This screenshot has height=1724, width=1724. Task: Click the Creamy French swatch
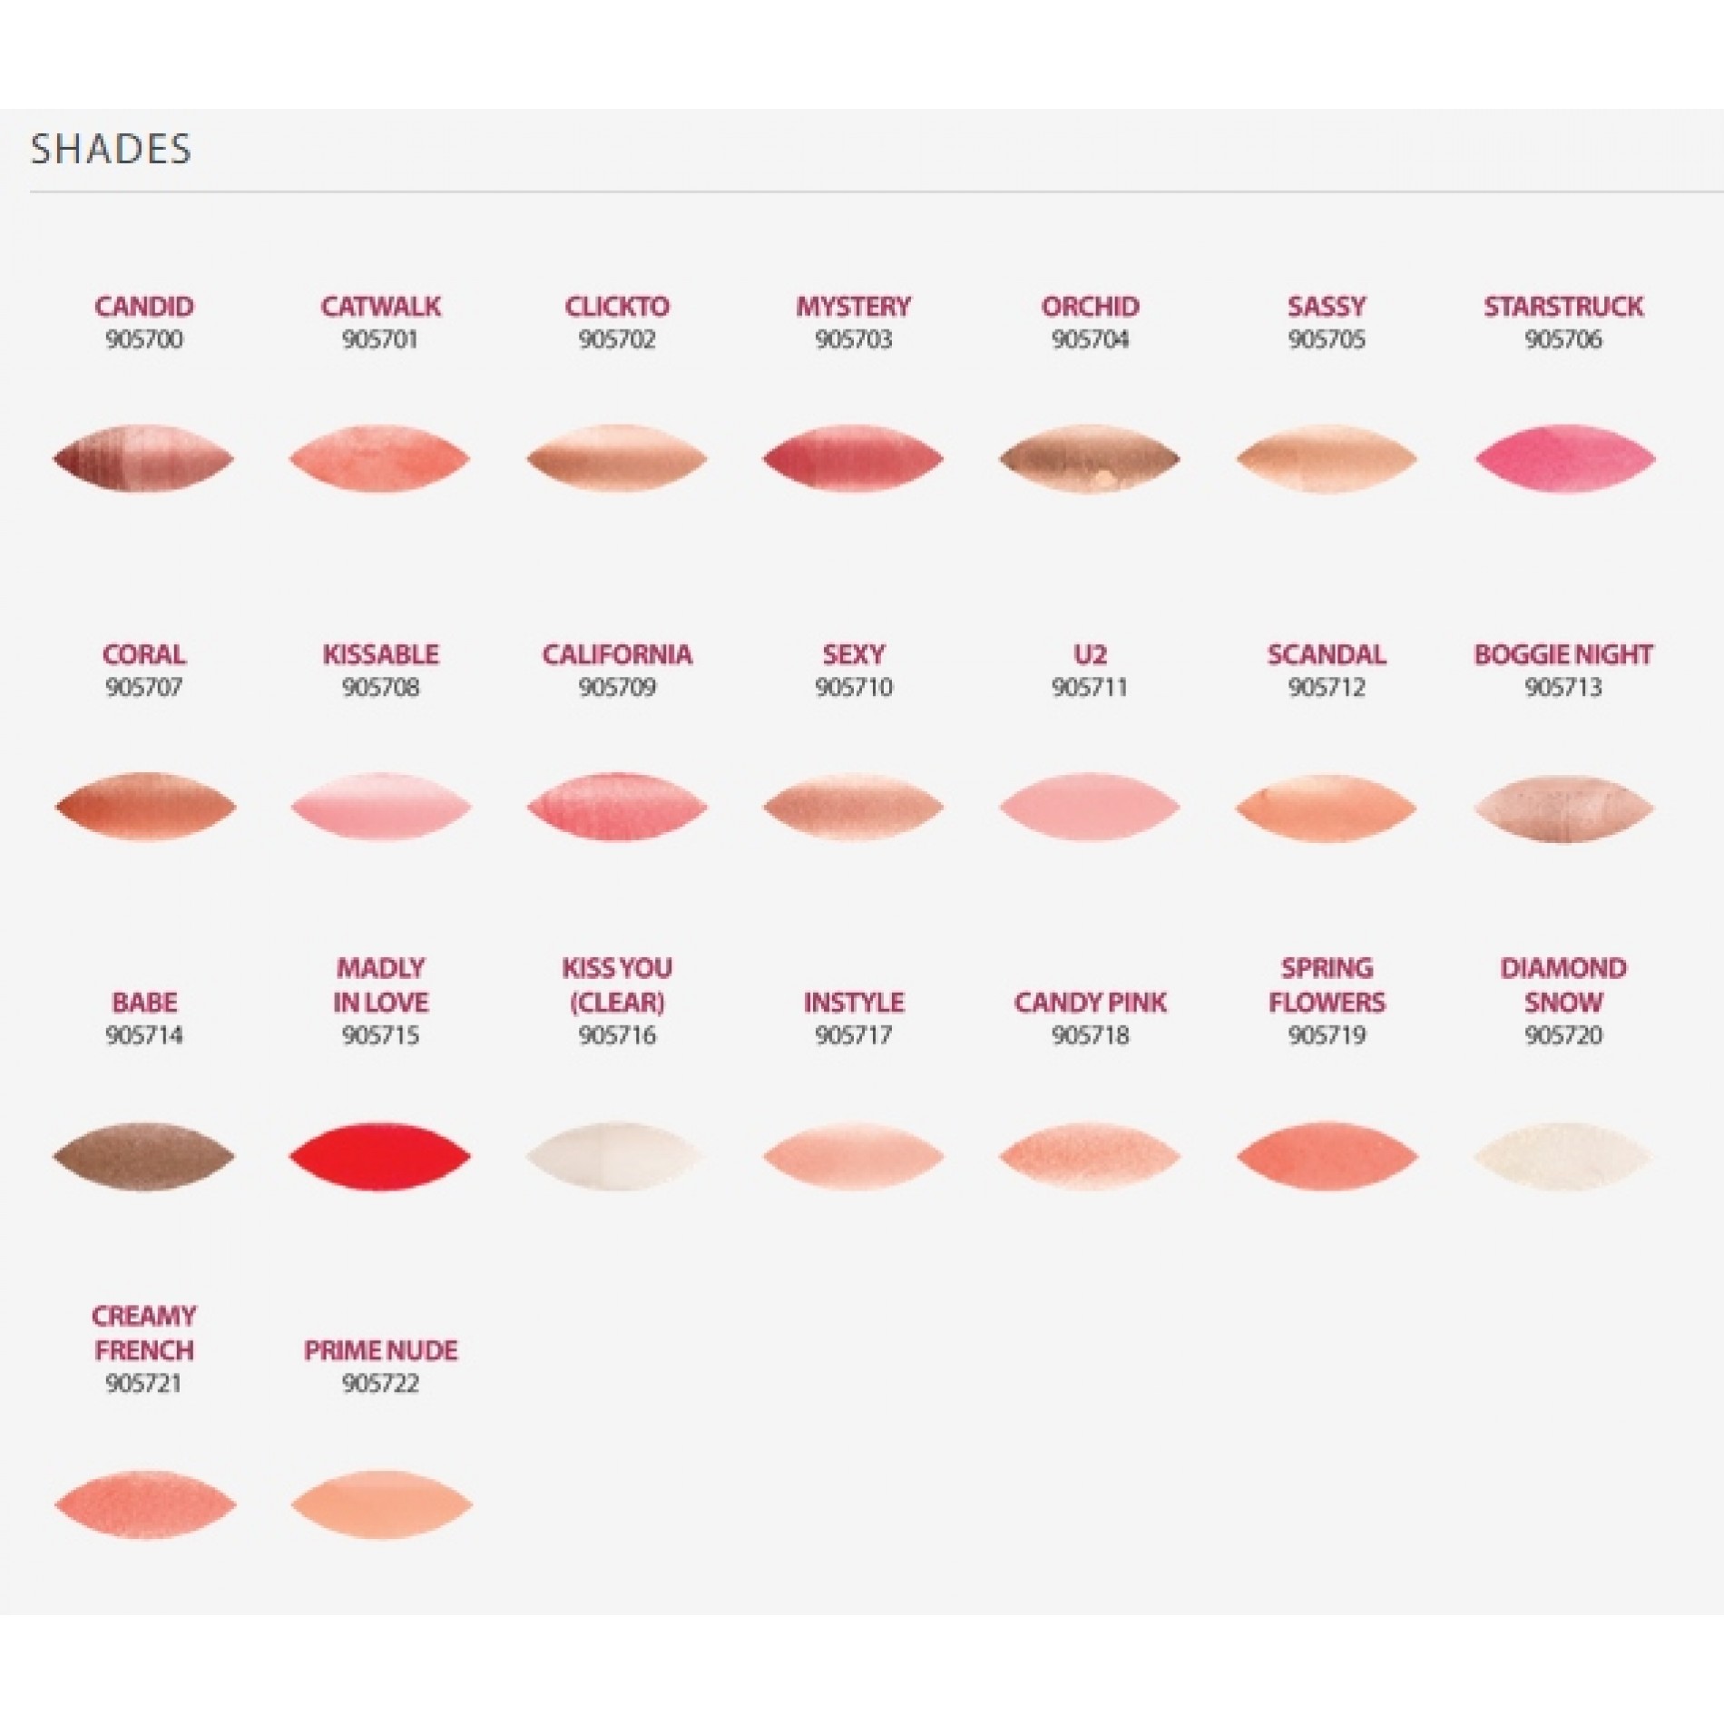[x=145, y=1505]
